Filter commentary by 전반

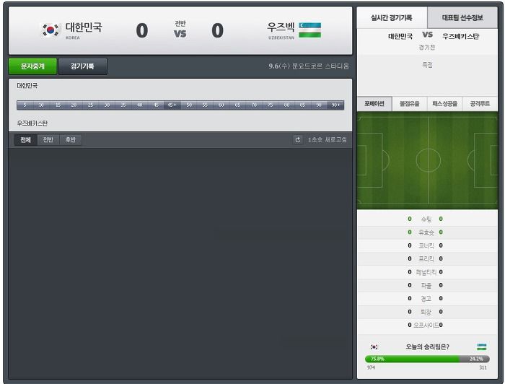click(x=48, y=140)
